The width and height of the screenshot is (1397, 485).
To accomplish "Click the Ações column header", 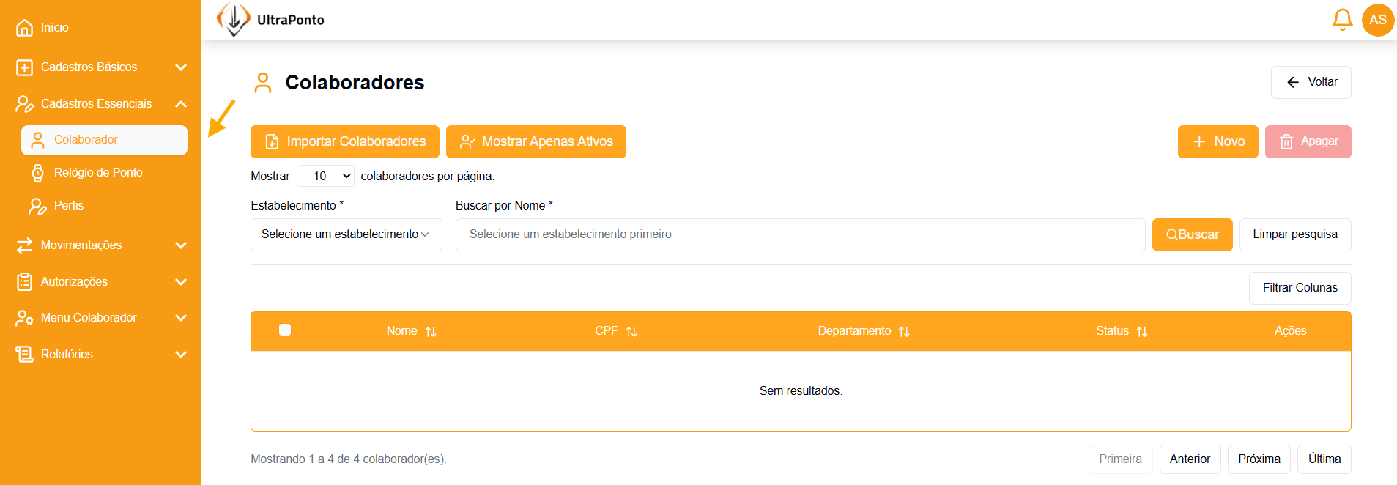I will click(x=1290, y=331).
